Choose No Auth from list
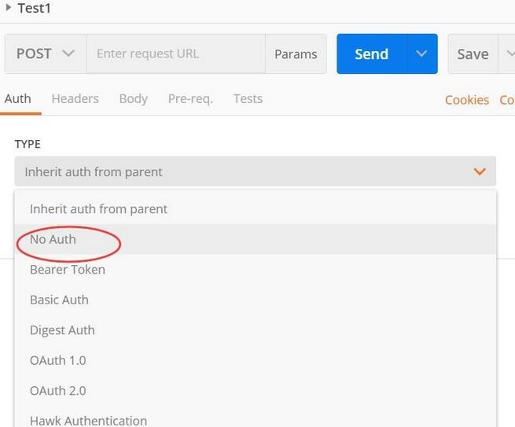 pos(53,239)
